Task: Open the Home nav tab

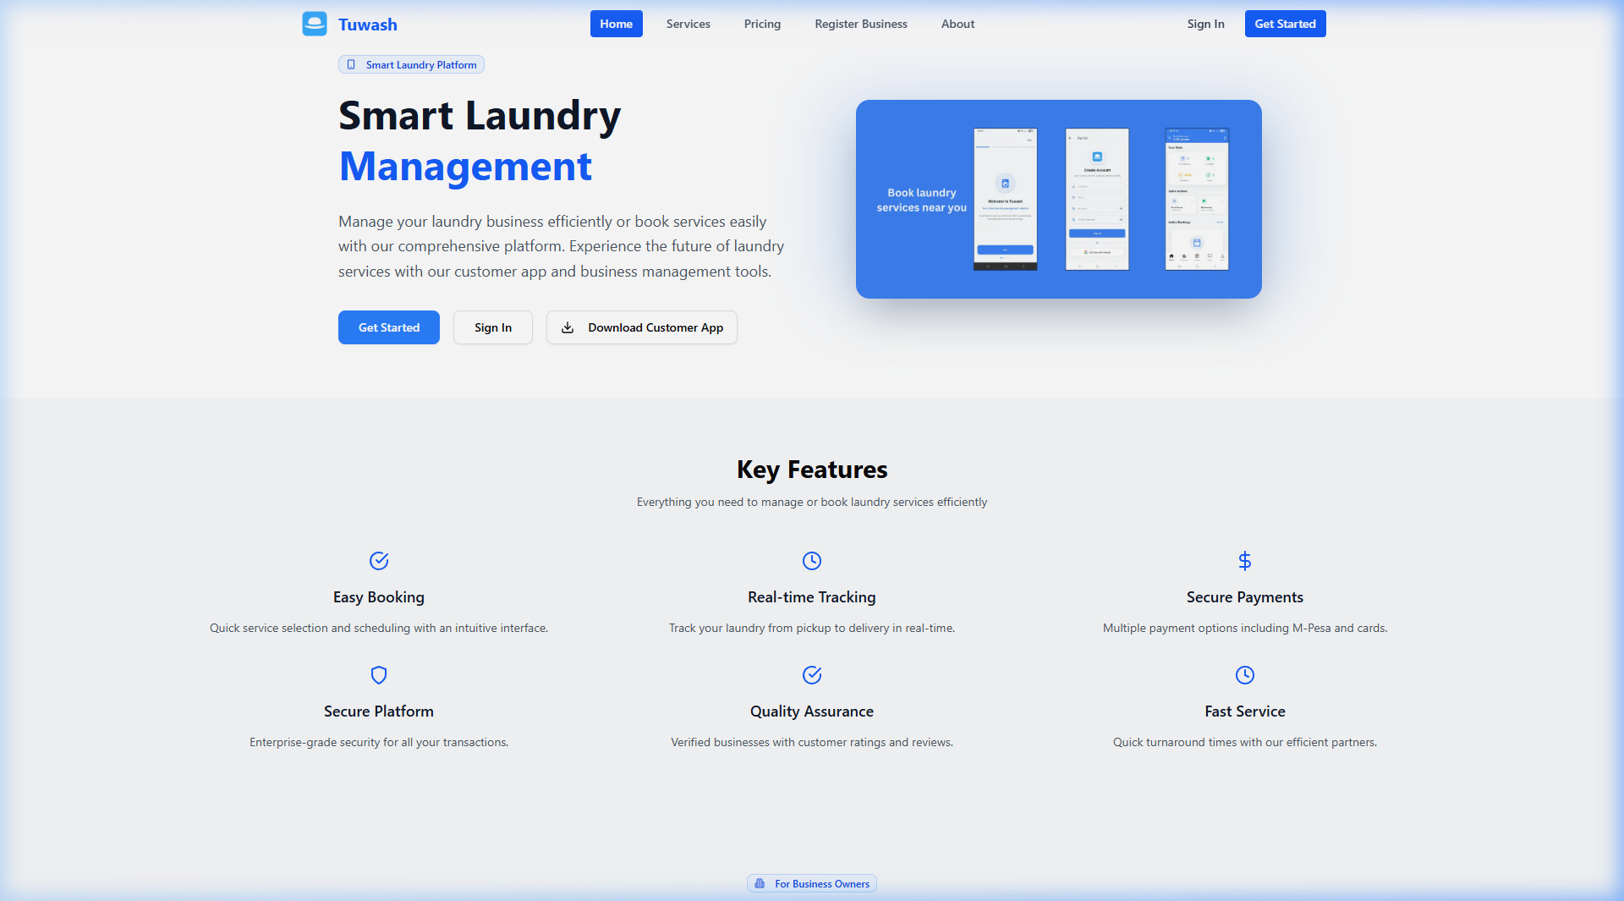Action: click(616, 24)
